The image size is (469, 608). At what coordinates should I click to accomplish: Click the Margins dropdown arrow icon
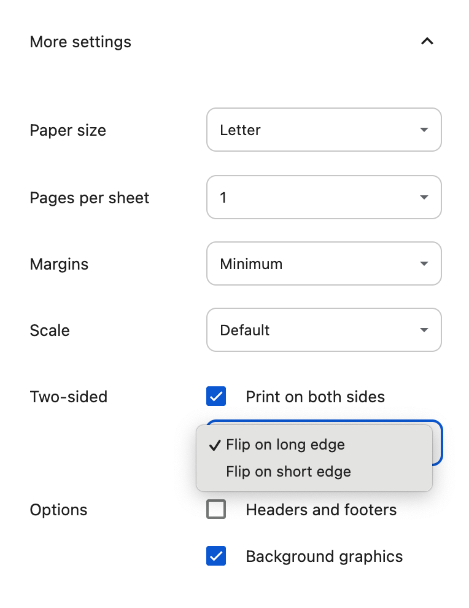pos(424,264)
